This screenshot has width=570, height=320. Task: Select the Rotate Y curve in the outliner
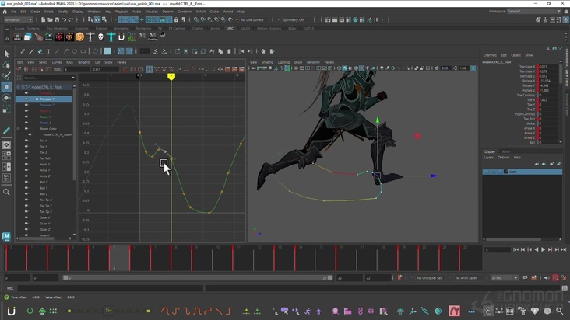(x=45, y=117)
